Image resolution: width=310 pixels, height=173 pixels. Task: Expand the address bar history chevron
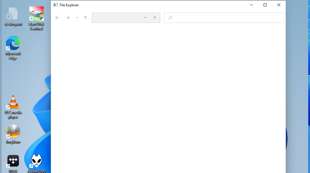click(x=145, y=18)
